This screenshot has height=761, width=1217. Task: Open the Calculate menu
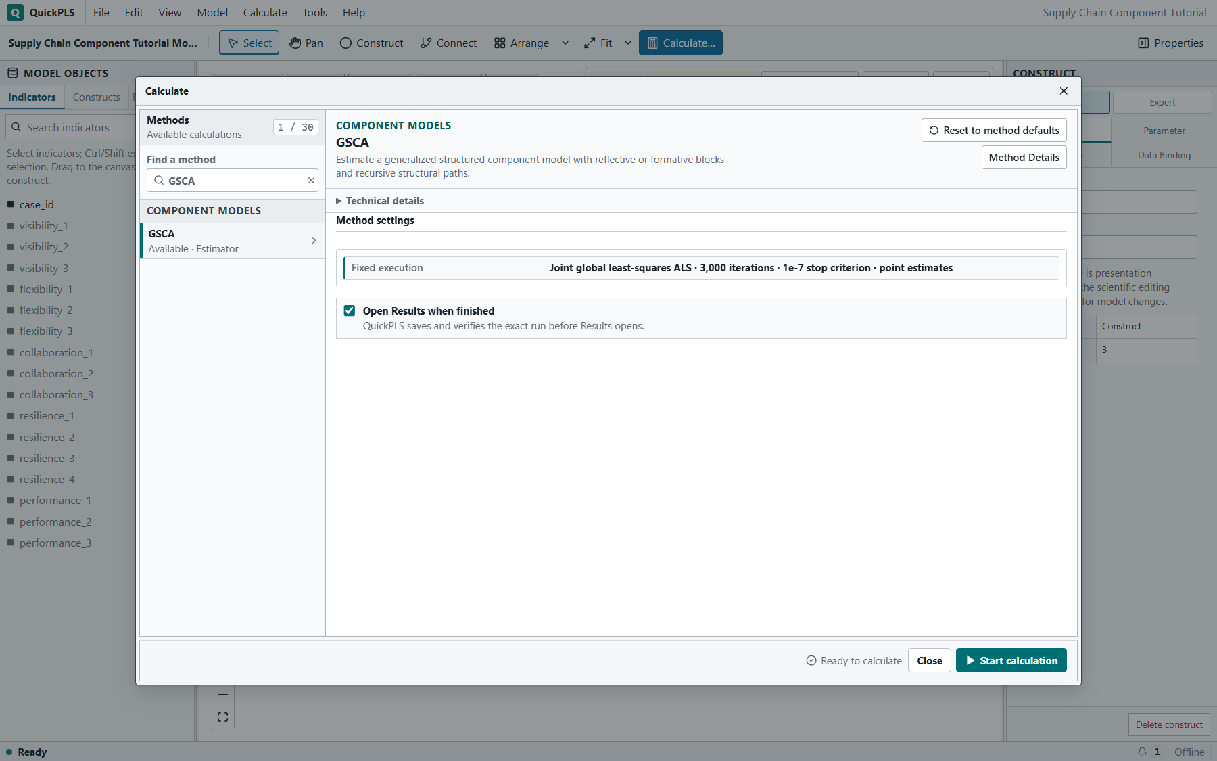tap(265, 12)
